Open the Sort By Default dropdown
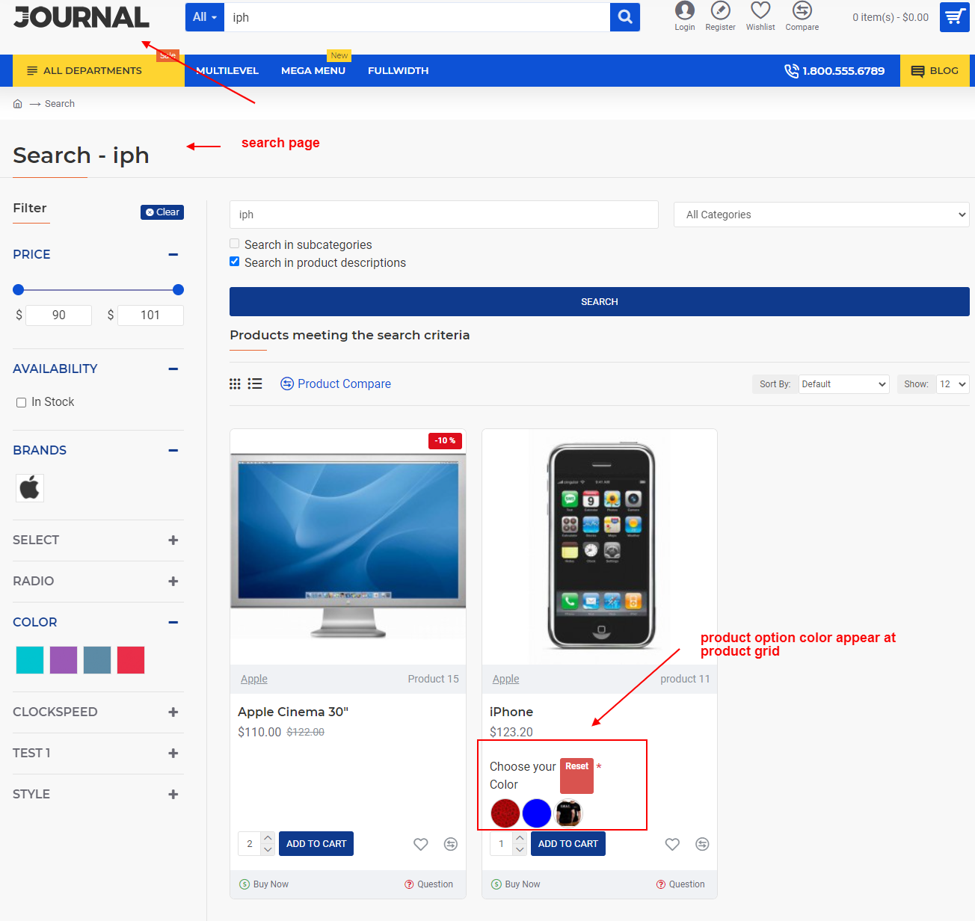Image resolution: width=975 pixels, height=921 pixels. click(843, 384)
